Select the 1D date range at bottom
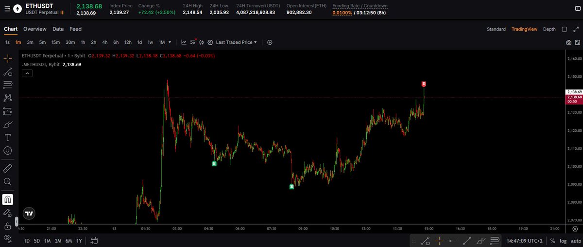Screen dimensions: 583x247 (27, 241)
